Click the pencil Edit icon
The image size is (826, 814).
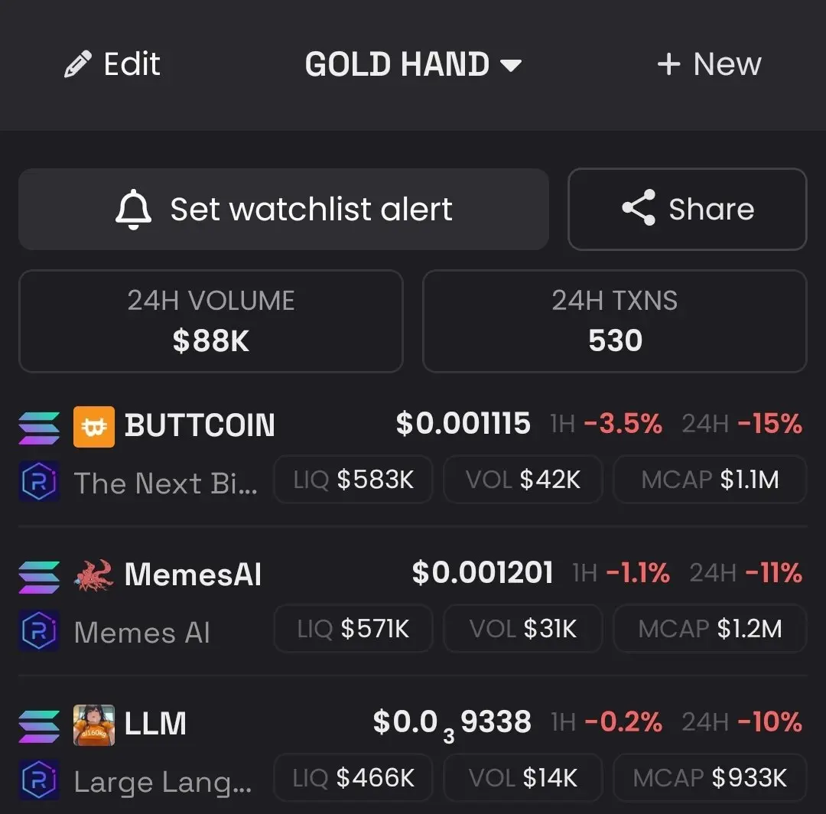click(78, 64)
